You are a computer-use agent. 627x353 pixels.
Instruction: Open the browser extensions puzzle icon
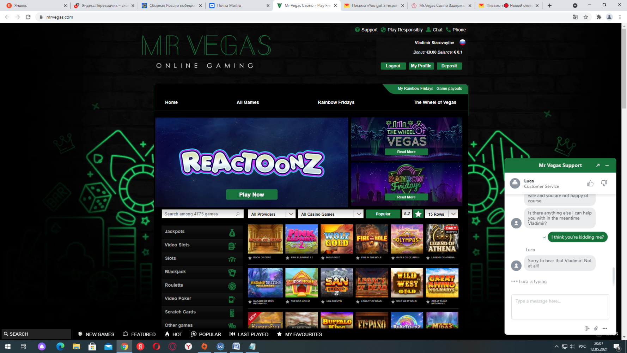(599, 17)
